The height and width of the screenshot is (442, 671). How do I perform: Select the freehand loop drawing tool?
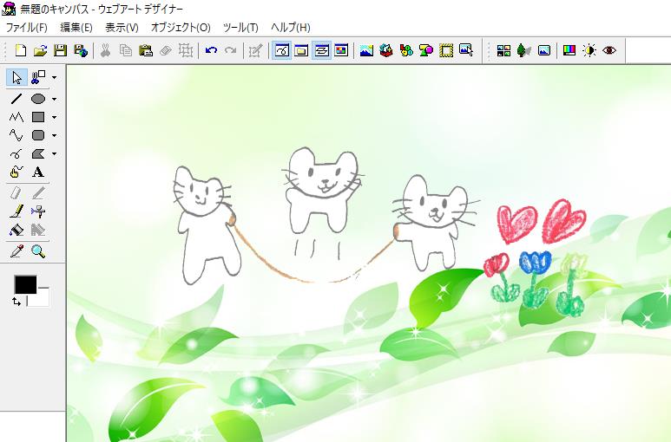tap(16, 153)
